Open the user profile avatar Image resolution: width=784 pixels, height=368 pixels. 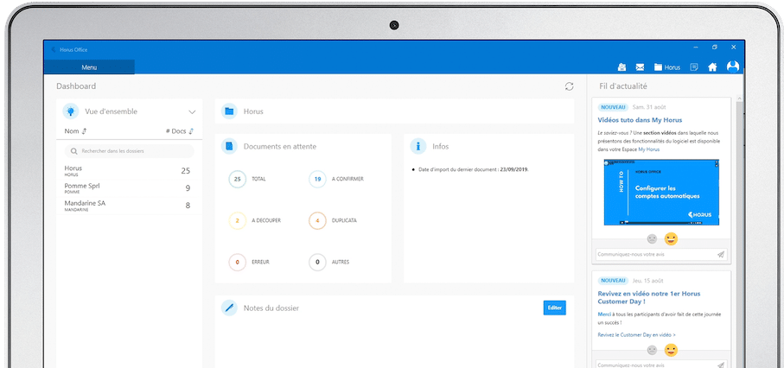732,67
